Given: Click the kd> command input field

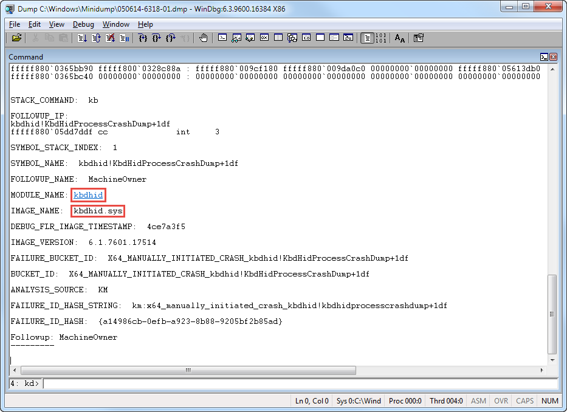Looking at the screenshot, I should (x=298, y=383).
